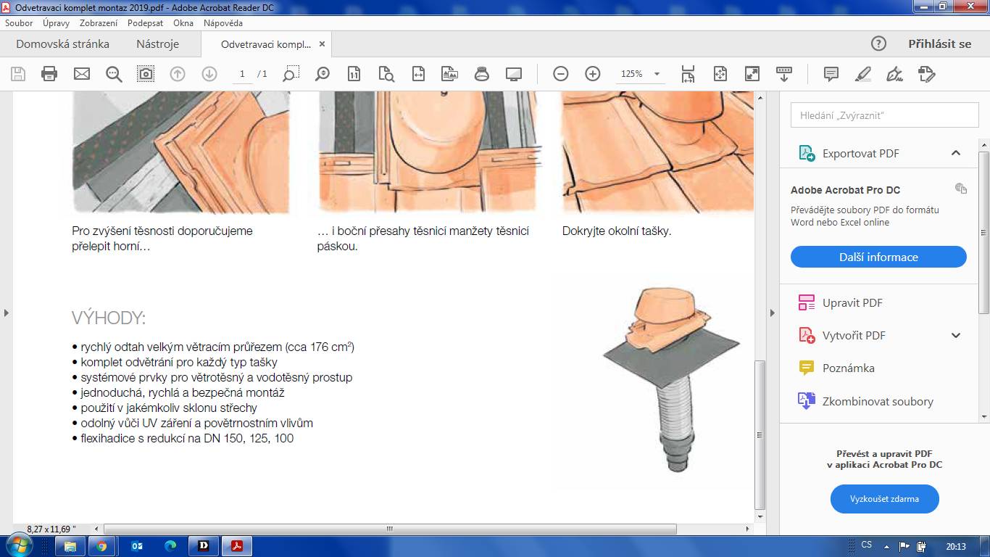
Task: Click the Hledání Zvýraznit search field
Action: (x=884, y=115)
